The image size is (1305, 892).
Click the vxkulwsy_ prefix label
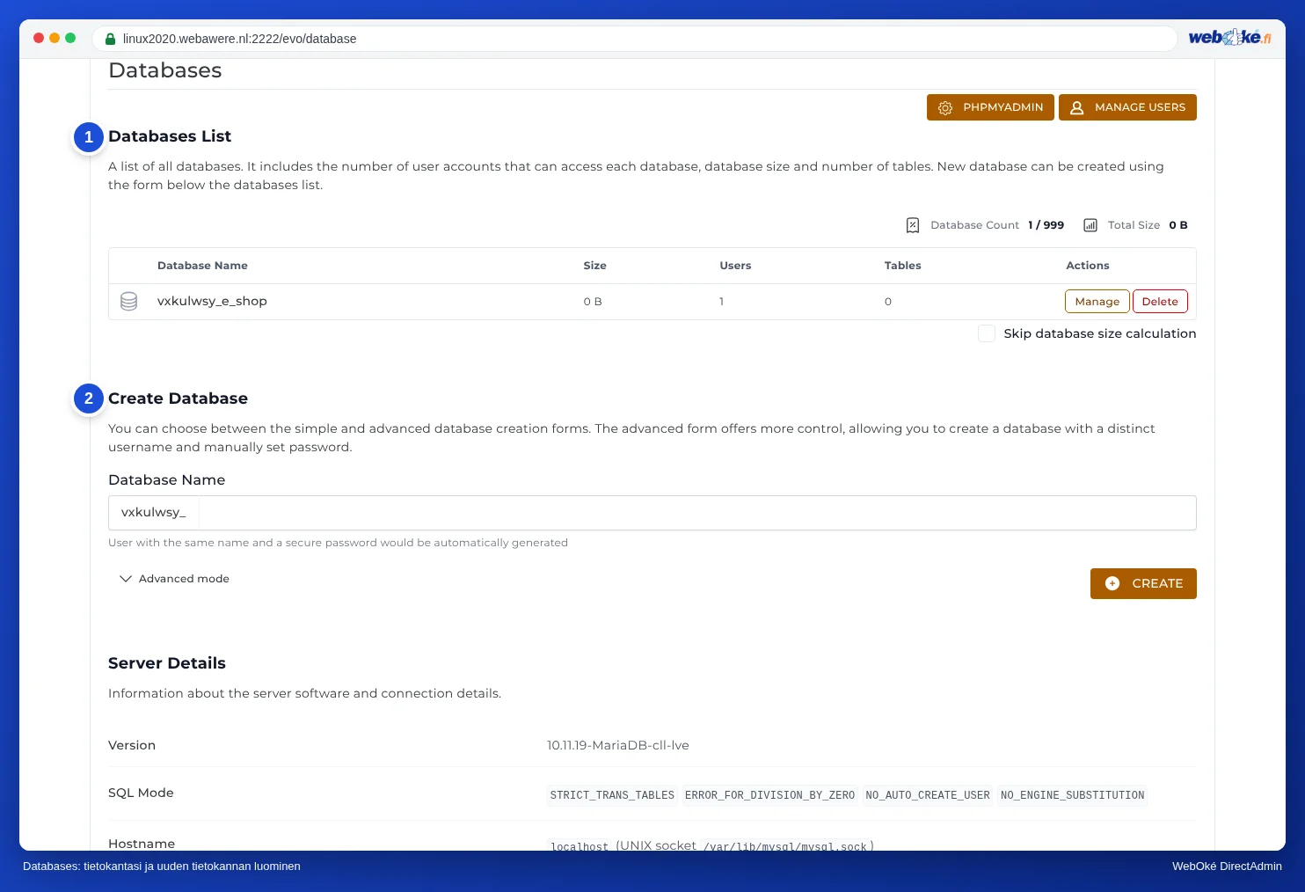pos(154,513)
